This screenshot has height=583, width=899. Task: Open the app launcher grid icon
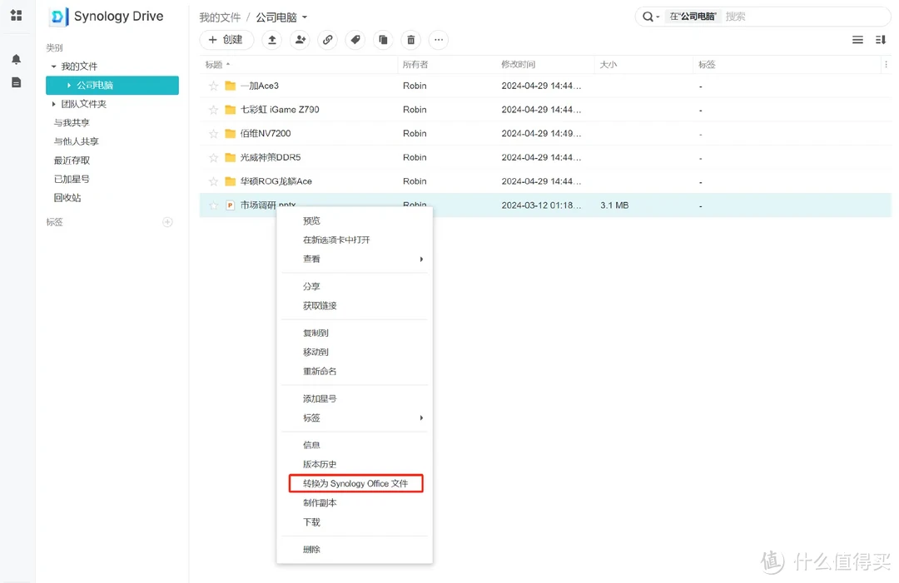(x=16, y=15)
